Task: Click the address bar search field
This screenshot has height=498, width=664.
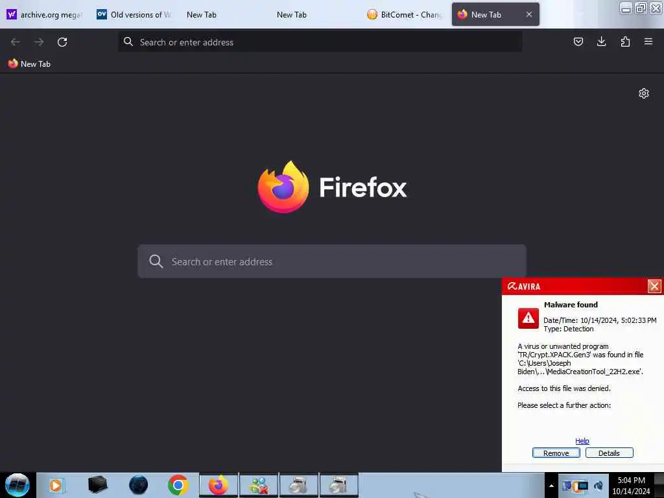Action: click(x=320, y=42)
